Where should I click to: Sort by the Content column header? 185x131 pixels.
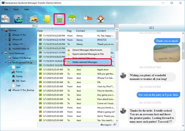coord(101,31)
